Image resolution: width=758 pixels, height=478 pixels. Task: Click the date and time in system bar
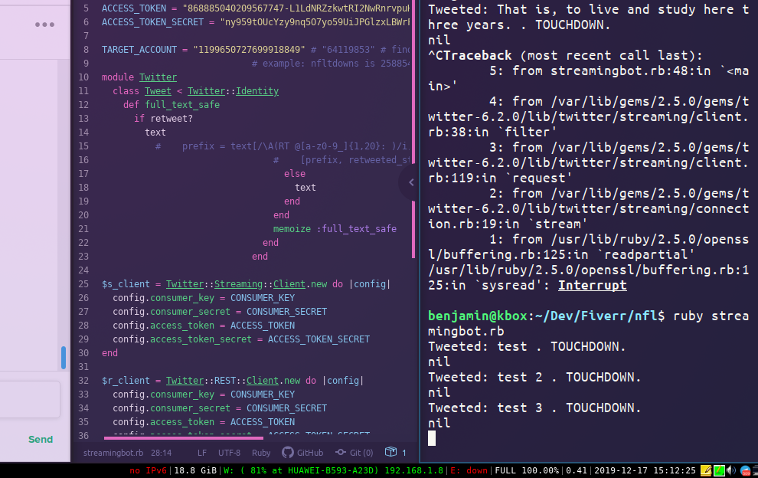pyautogui.click(x=645, y=470)
